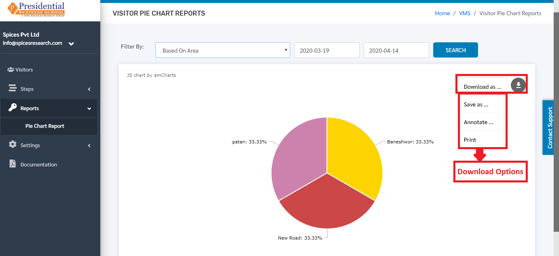This screenshot has width=559, height=256.
Task: Collapse the Reports submenu chevron
Action: 89,108
